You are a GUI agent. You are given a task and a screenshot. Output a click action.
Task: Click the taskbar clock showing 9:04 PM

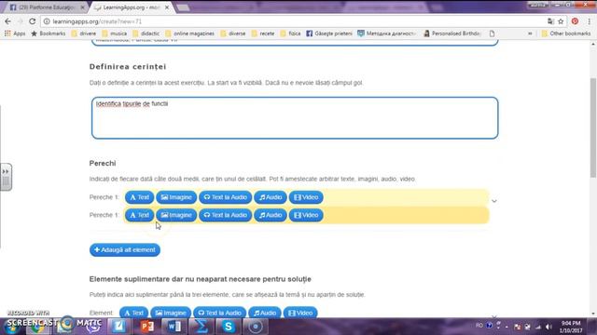571,327
